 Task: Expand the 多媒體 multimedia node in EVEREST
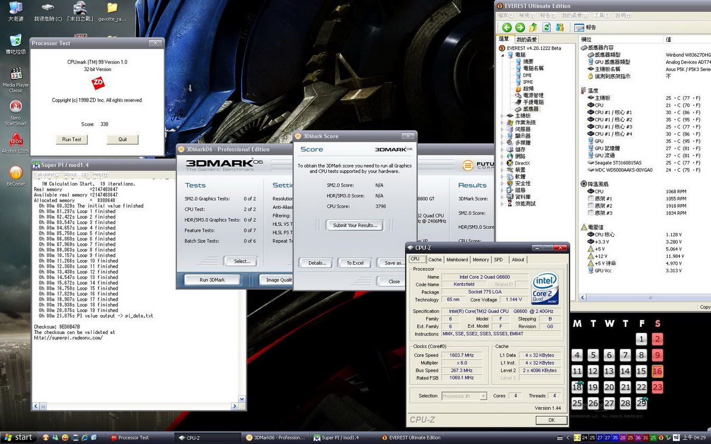coord(503,143)
